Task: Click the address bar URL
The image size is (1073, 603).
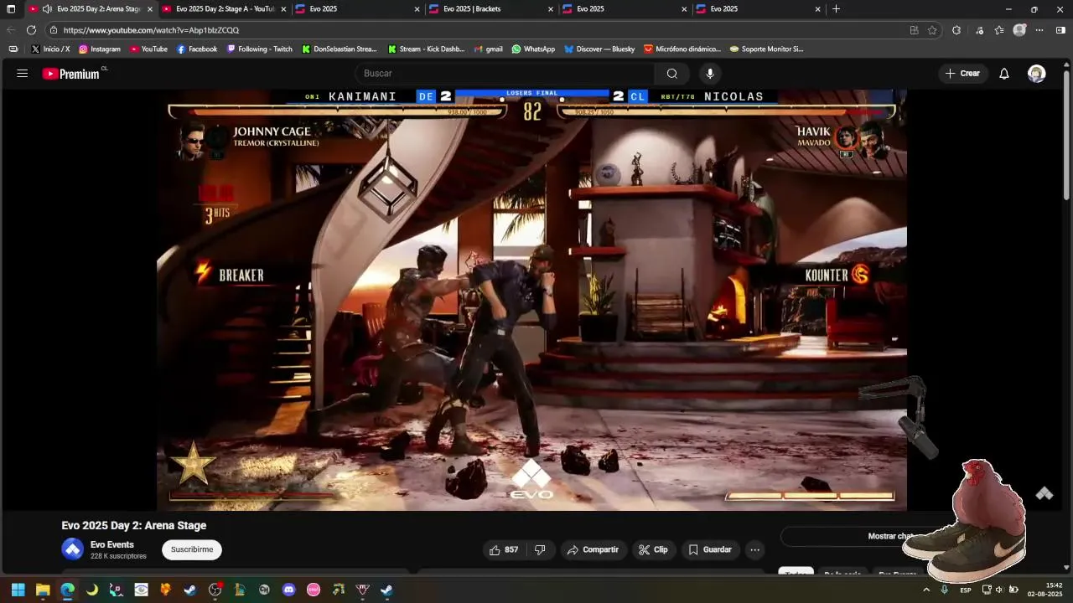Action: [x=151, y=30]
